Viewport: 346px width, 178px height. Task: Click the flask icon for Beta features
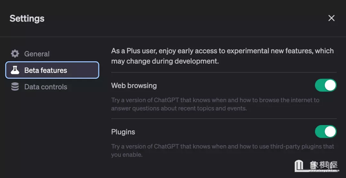pos(15,70)
